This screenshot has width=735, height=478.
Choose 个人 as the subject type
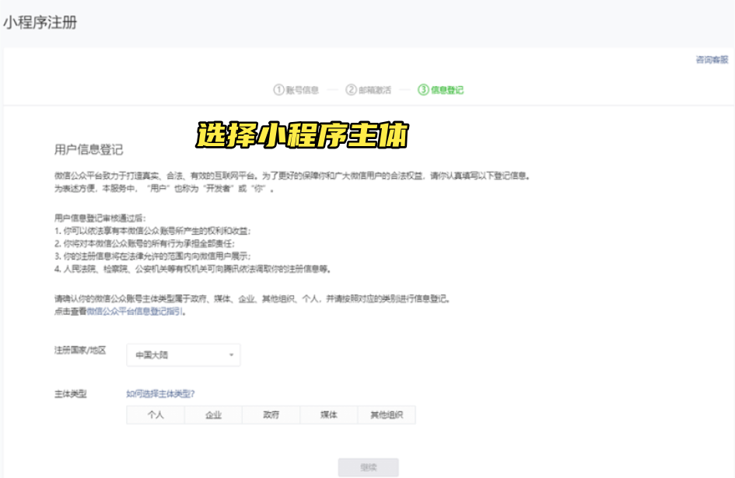pos(156,415)
